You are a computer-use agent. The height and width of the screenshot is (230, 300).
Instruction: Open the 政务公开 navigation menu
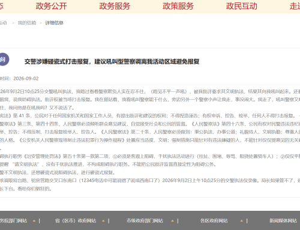[x=51, y=6]
